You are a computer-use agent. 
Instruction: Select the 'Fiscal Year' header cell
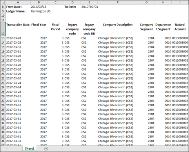tap(39, 29)
